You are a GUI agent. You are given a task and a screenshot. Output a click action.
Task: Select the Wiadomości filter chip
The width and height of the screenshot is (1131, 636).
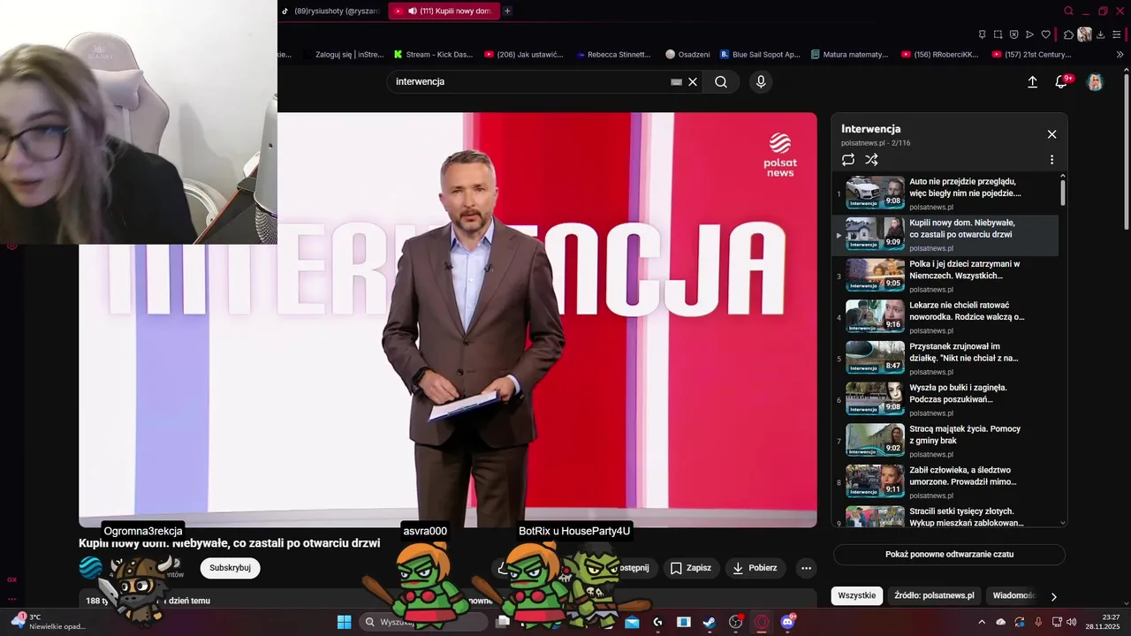[x=1012, y=595]
